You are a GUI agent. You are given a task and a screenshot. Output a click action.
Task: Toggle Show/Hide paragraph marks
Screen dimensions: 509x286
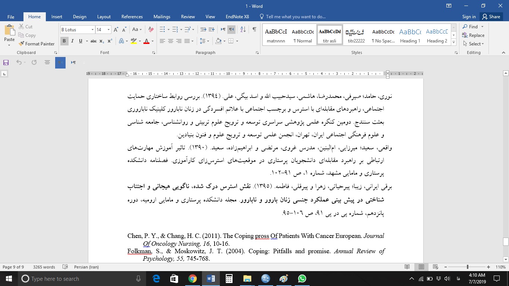point(254,29)
